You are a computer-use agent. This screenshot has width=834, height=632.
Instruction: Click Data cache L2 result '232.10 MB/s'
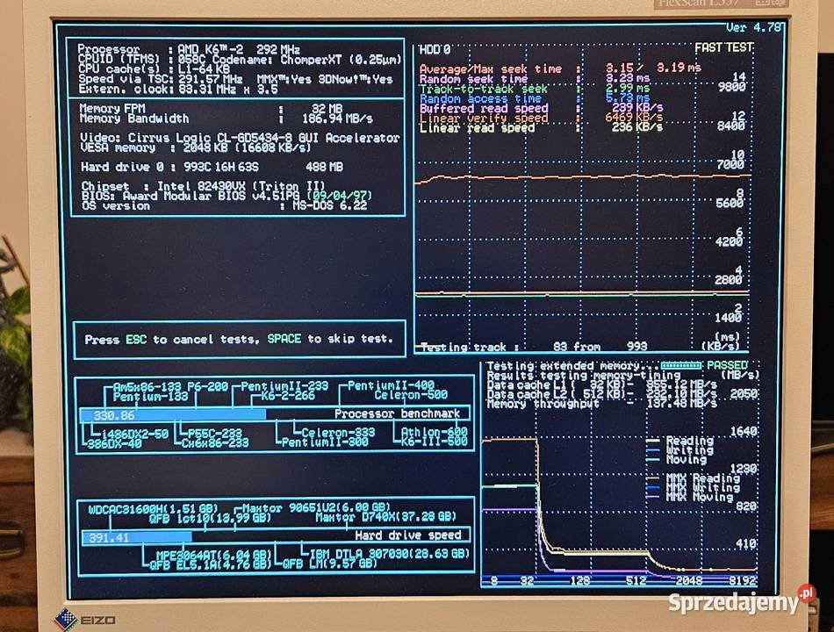pos(681,394)
